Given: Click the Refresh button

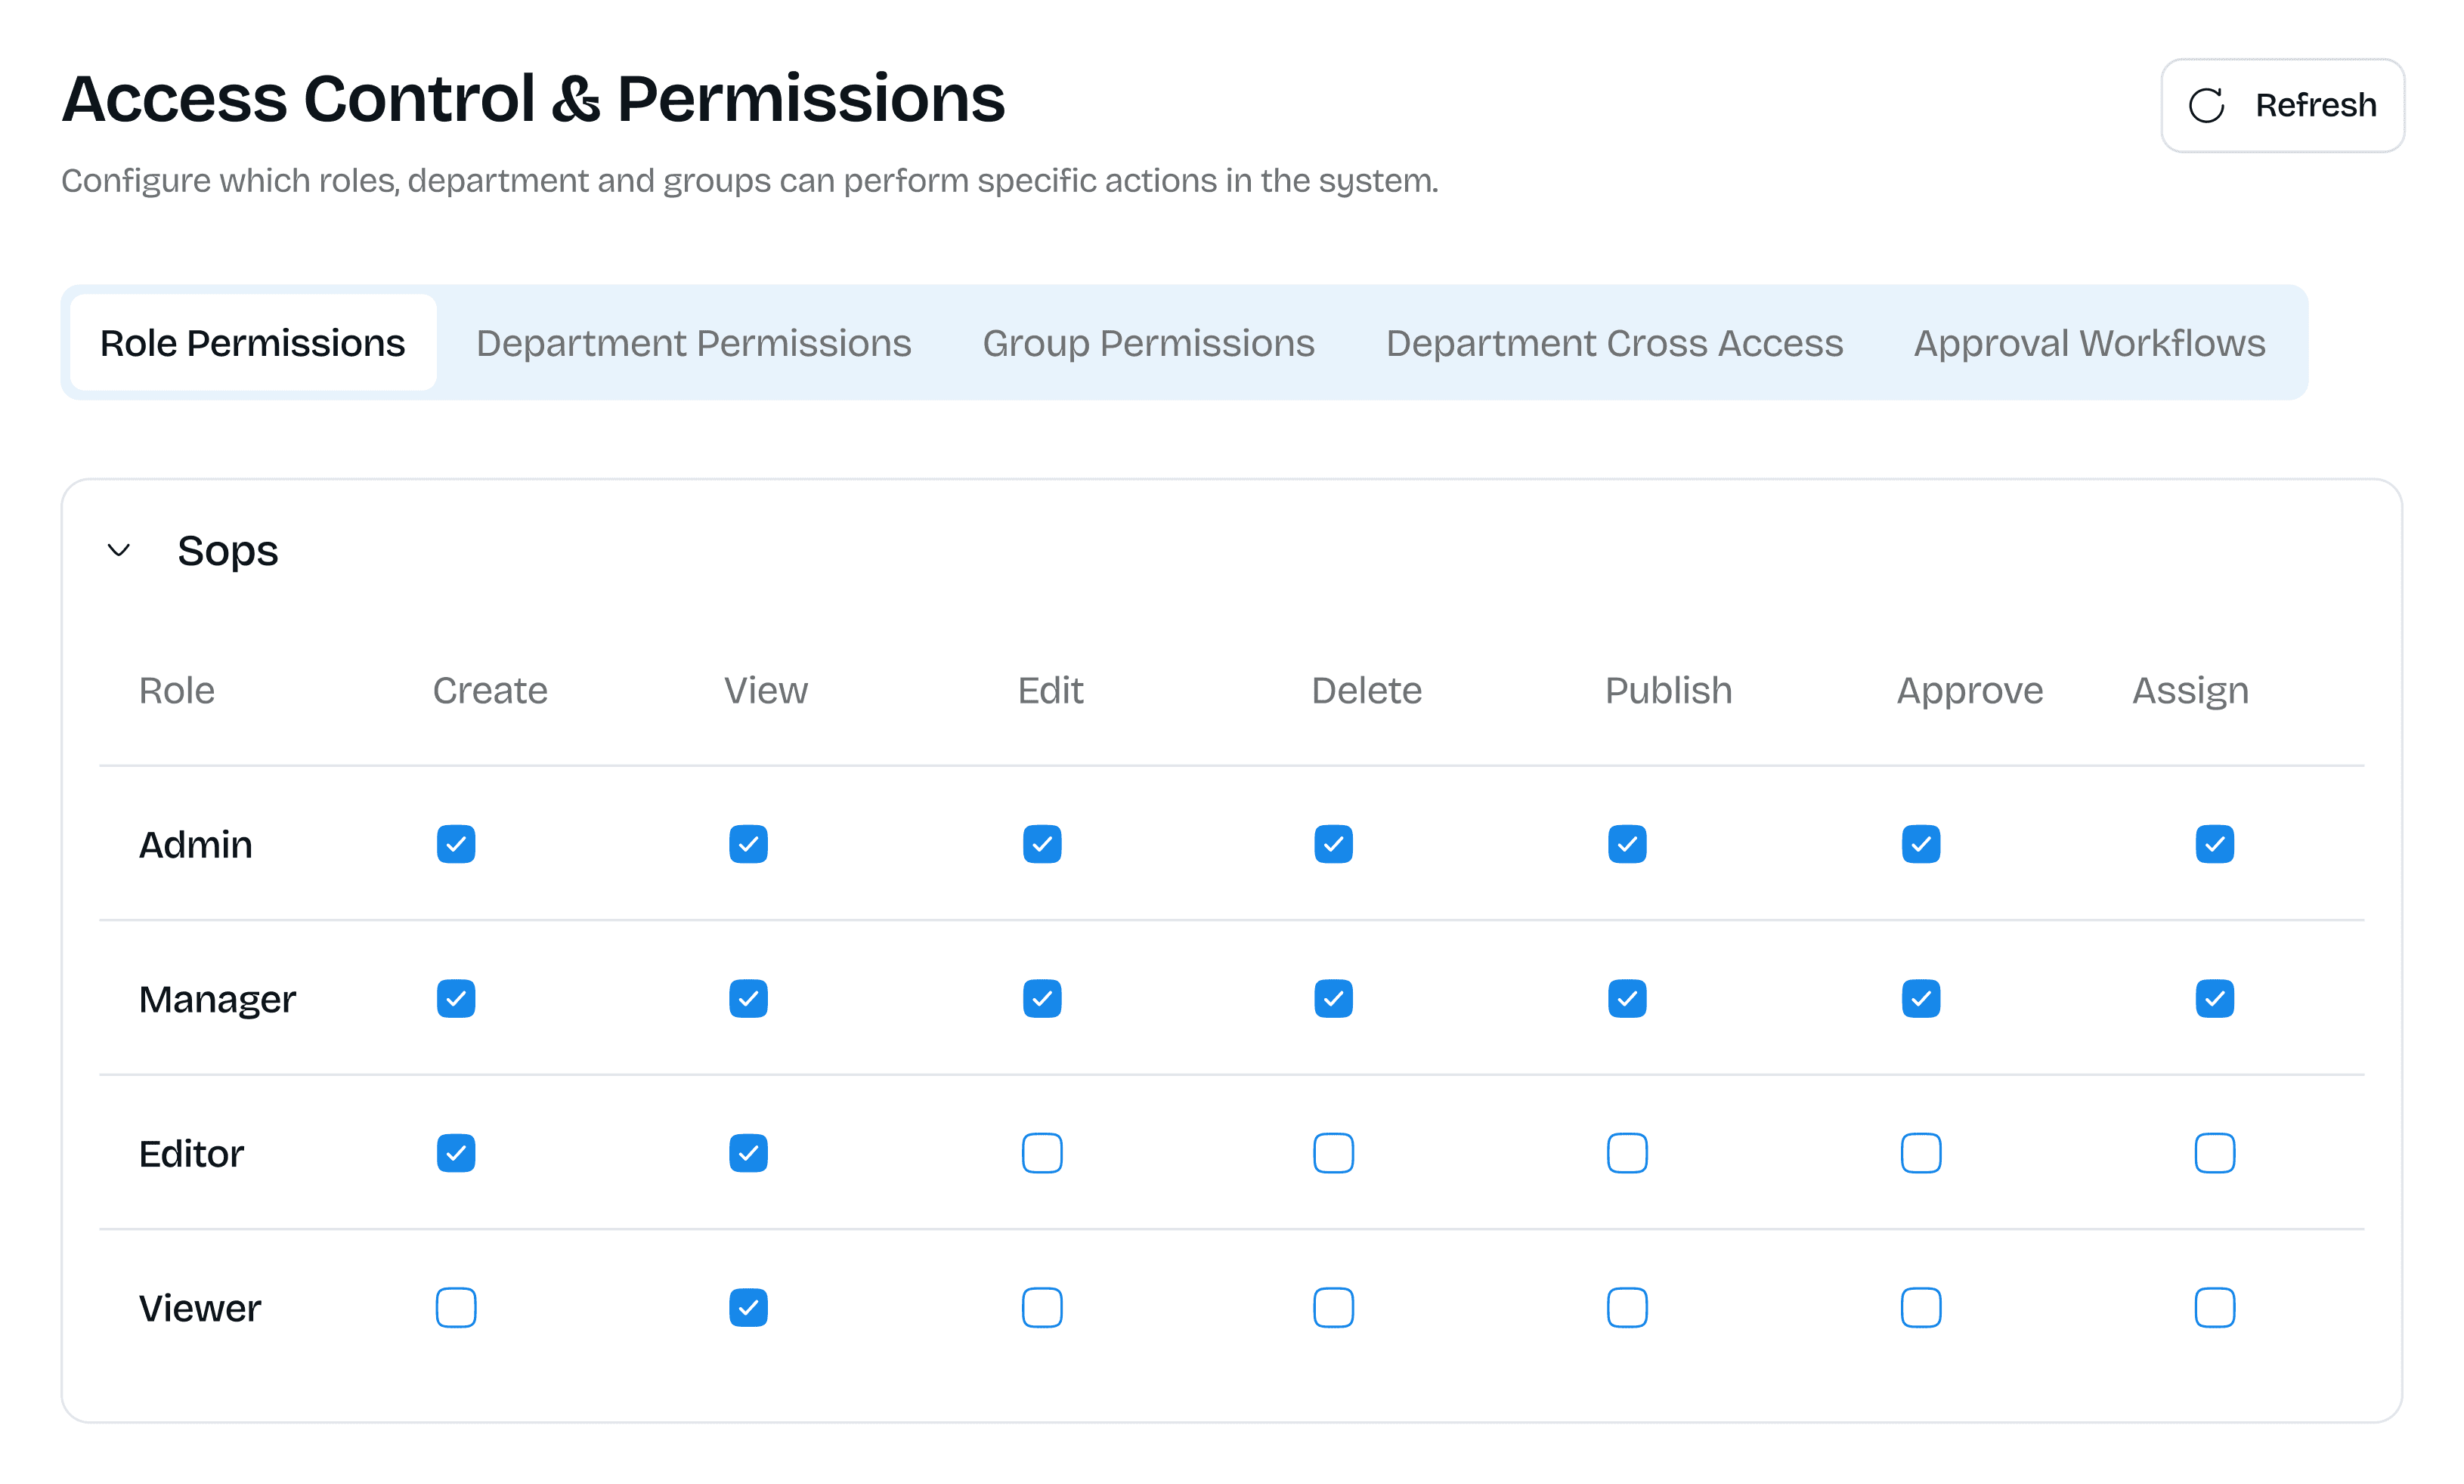Looking at the screenshot, I should 2282,105.
